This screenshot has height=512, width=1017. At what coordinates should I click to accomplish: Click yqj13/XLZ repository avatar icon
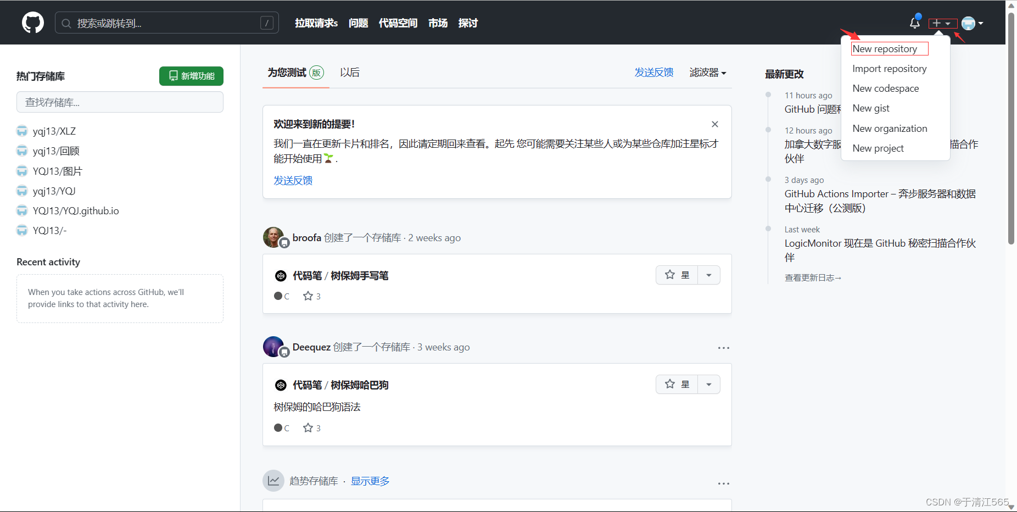22,131
